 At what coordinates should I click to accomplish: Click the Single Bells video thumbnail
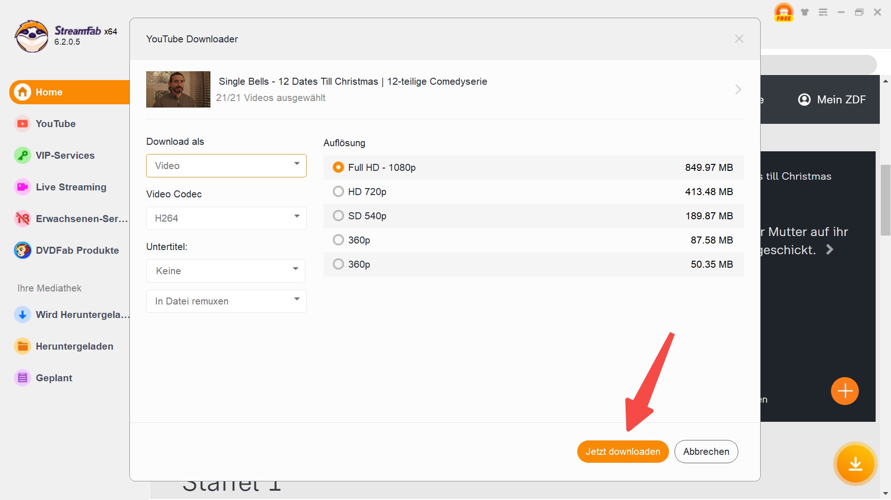click(178, 89)
